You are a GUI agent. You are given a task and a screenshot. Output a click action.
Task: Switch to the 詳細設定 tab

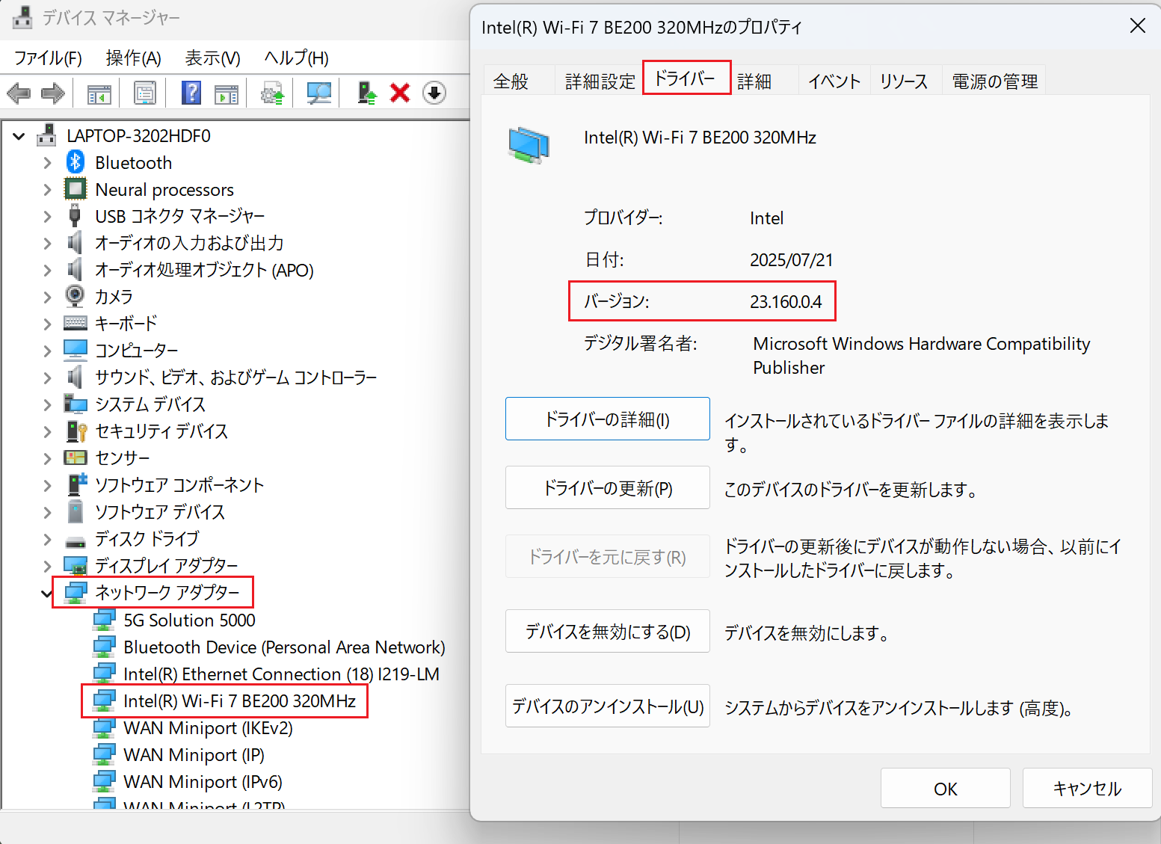coord(600,81)
